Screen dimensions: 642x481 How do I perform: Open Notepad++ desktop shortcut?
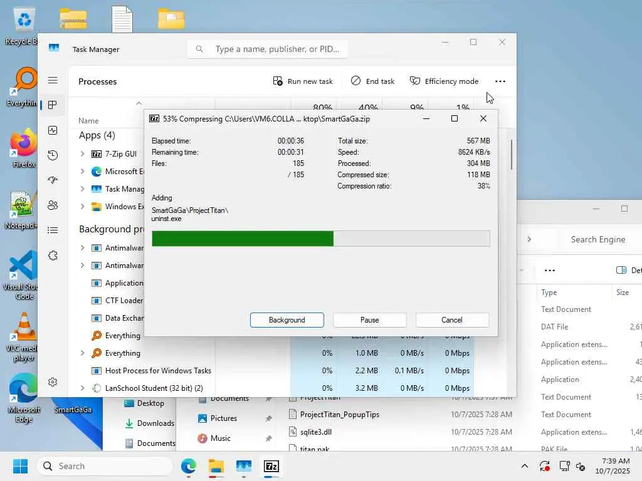click(x=23, y=209)
